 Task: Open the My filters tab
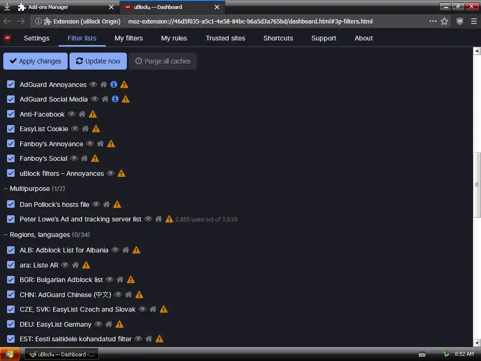[x=129, y=38]
